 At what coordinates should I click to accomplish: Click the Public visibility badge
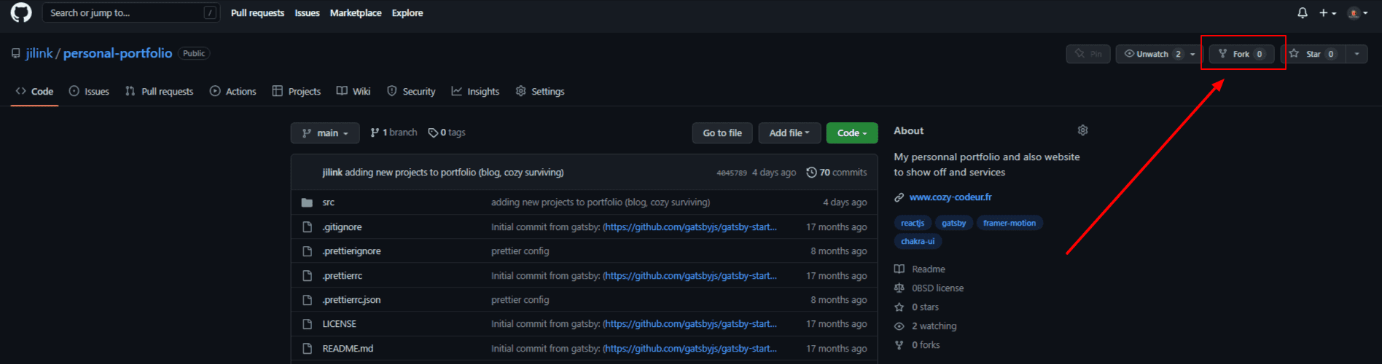coord(194,53)
